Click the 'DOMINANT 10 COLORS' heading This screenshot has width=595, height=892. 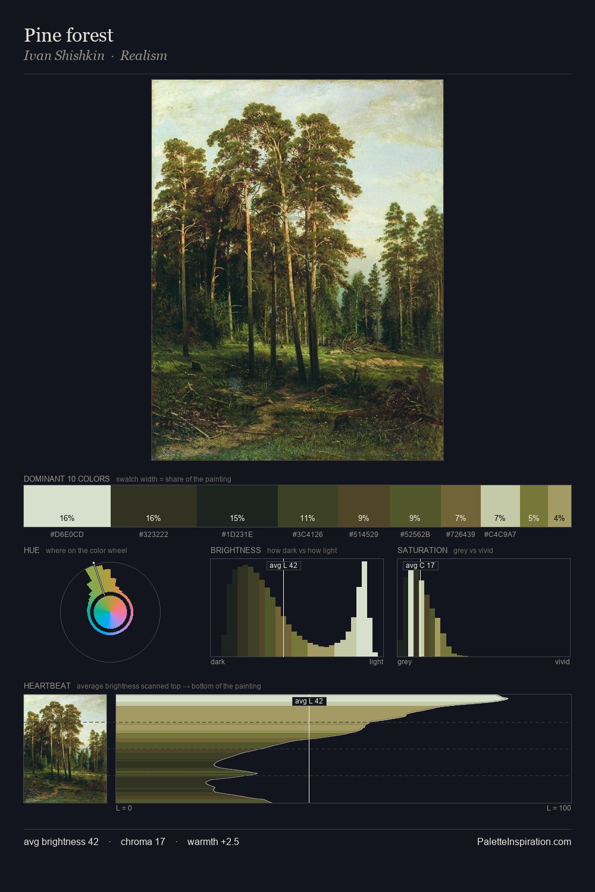(67, 479)
